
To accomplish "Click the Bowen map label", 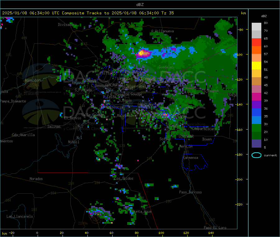I will [x=207, y=139].
